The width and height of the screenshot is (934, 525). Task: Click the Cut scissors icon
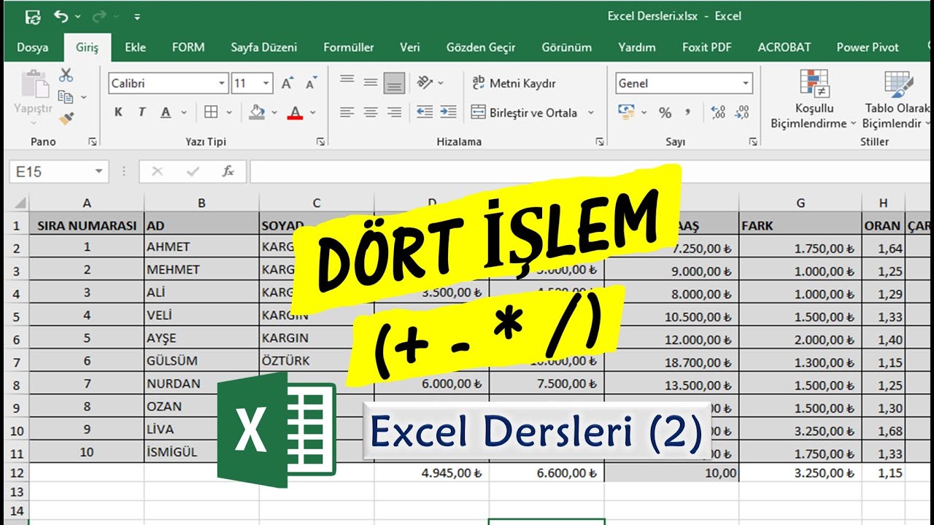point(66,75)
